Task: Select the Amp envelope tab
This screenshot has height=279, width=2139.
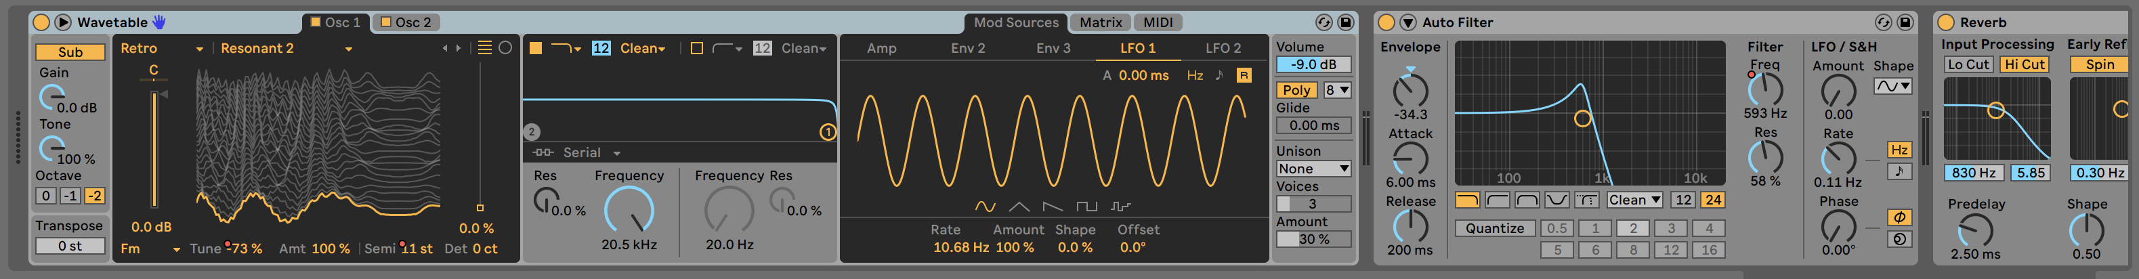Action: click(x=882, y=48)
